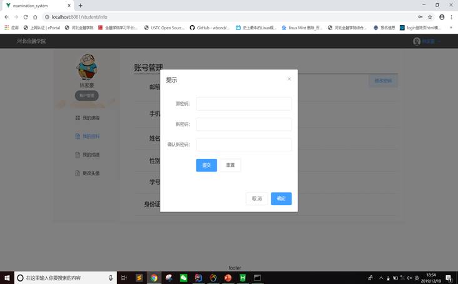The height and width of the screenshot is (284, 458).
Task: Open the linux Mint bookmark
Action: pyautogui.click(x=302, y=28)
